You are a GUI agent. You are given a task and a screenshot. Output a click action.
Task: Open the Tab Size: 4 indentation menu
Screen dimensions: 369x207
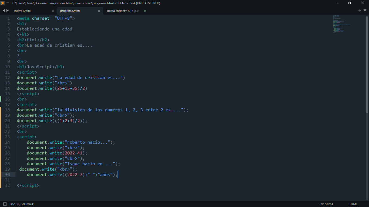pos(326,204)
